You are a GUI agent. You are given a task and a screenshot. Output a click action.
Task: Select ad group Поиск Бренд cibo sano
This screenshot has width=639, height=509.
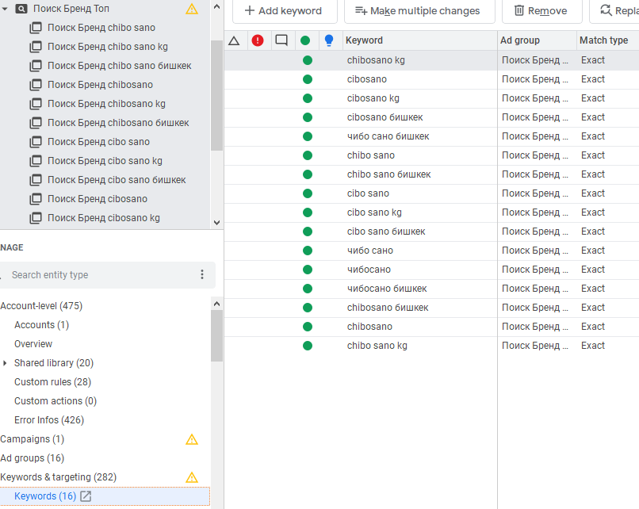(x=98, y=142)
